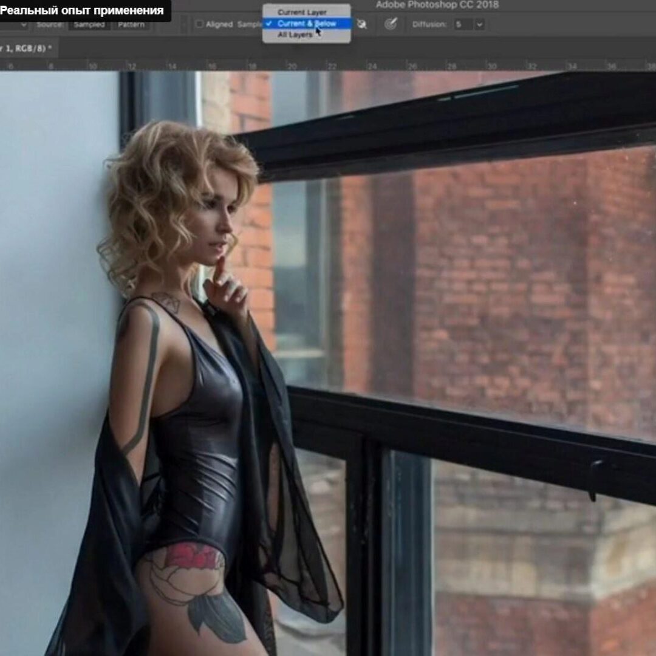Switch Source to Pattern

131,25
